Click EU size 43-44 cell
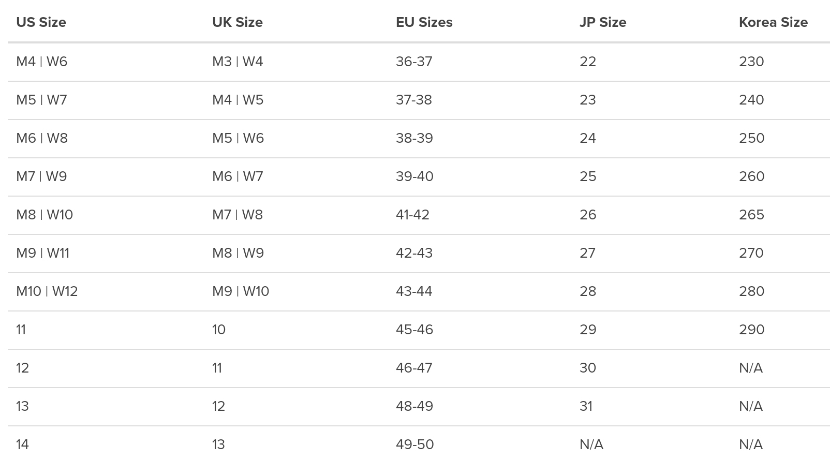 (x=414, y=291)
